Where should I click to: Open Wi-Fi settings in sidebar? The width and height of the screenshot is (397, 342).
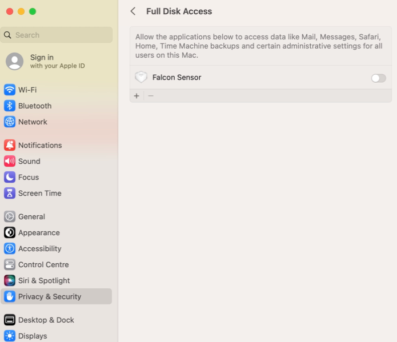[x=56, y=90]
